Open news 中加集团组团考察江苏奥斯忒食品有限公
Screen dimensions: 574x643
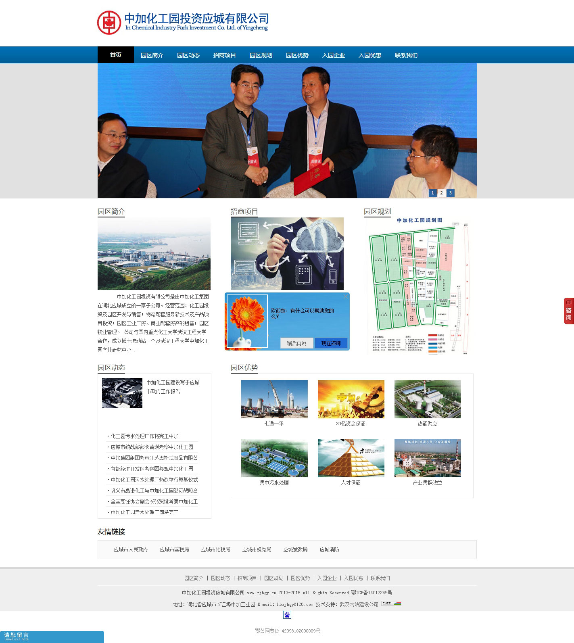pos(154,458)
